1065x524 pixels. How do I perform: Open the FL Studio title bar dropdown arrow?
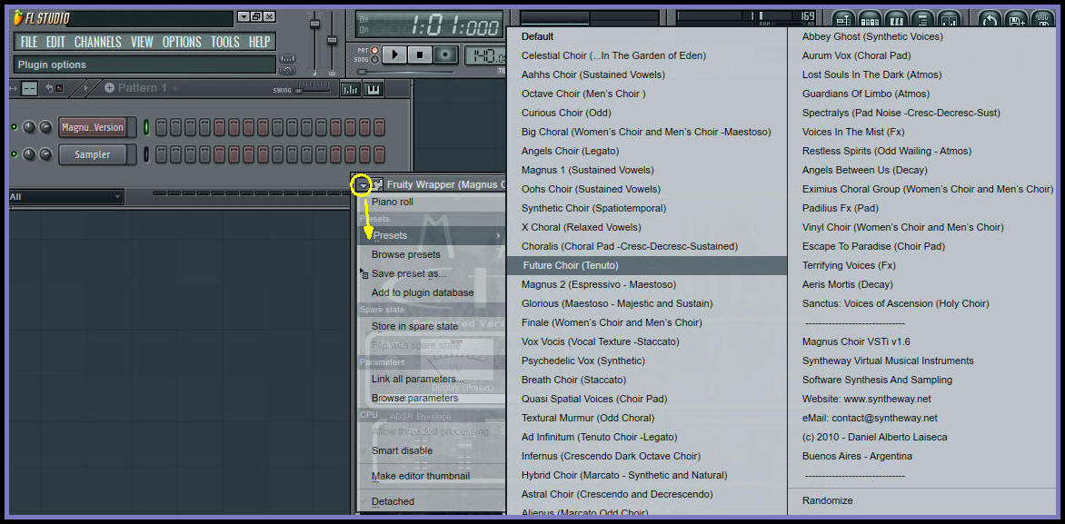(244, 17)
